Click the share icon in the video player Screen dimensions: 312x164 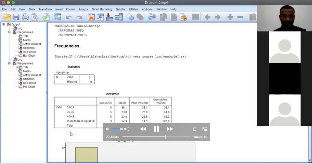195,129
